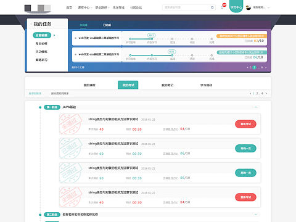The width and height of the screenshot is (296, 222).
Task: Choose the first teal sort option under the tabs
Action: 35,94
